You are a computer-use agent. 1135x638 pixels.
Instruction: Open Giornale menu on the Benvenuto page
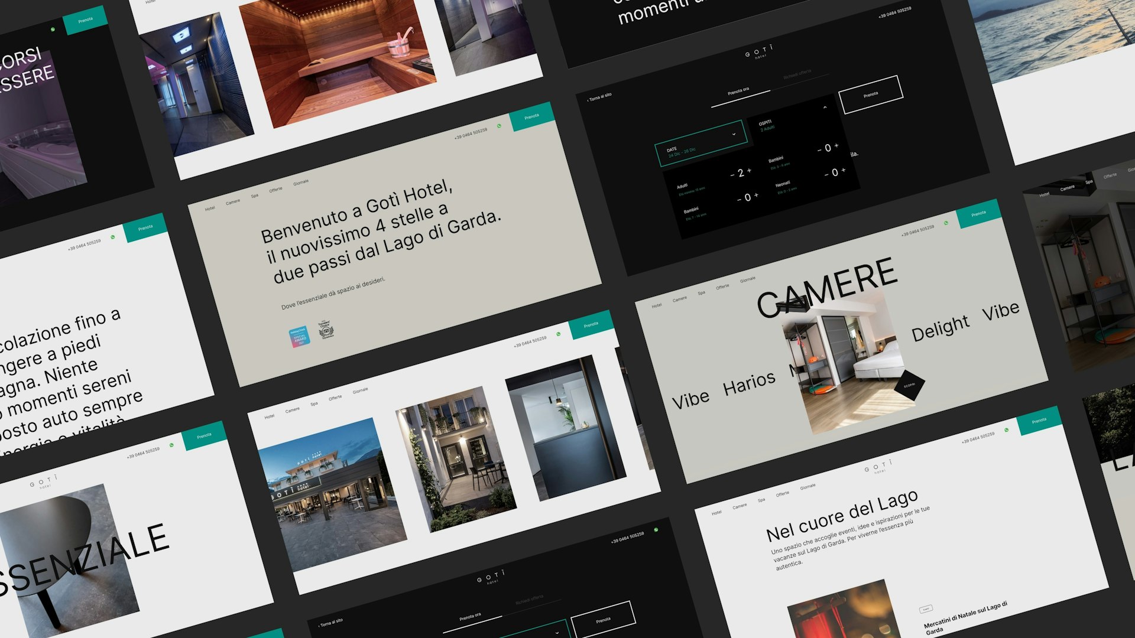[301, 183]
